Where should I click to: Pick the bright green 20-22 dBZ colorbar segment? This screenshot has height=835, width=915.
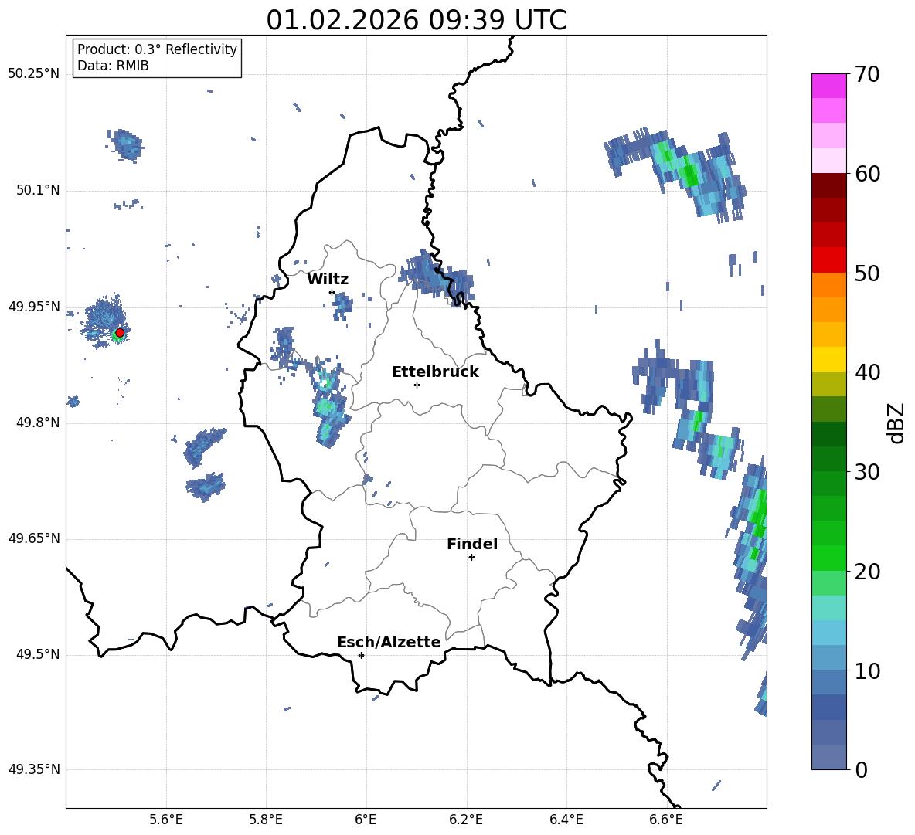(x=828, y=558)
